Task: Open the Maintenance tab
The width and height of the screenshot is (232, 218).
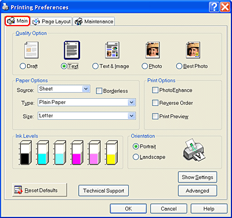Action: [94, 22]
